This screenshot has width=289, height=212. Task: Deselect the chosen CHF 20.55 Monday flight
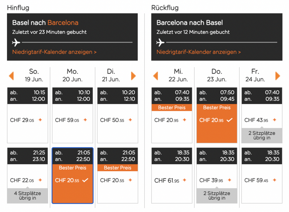coord(85,180)
